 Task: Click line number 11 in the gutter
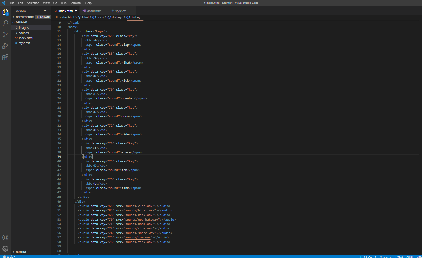[x=59, y=31]
